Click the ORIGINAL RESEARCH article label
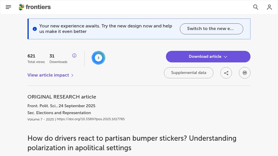Screen dimensions: 278x156 click(62, 97)
